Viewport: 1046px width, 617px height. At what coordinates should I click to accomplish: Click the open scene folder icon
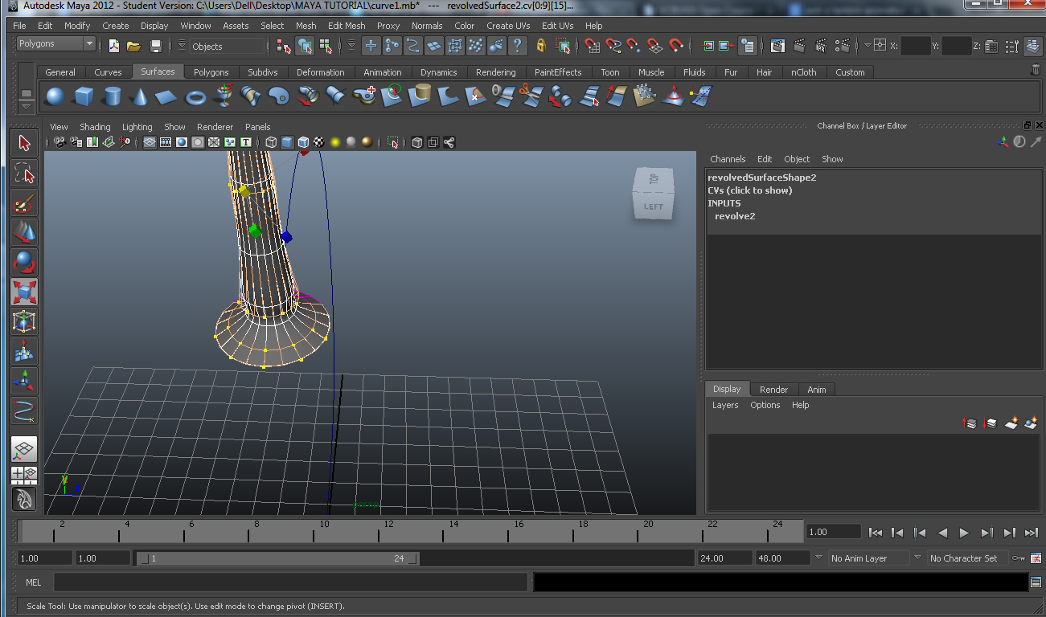(134, 46)
